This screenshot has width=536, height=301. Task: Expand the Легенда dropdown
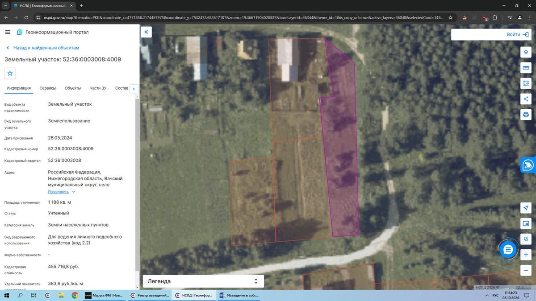pyautogui.click(x=203, y=281)
